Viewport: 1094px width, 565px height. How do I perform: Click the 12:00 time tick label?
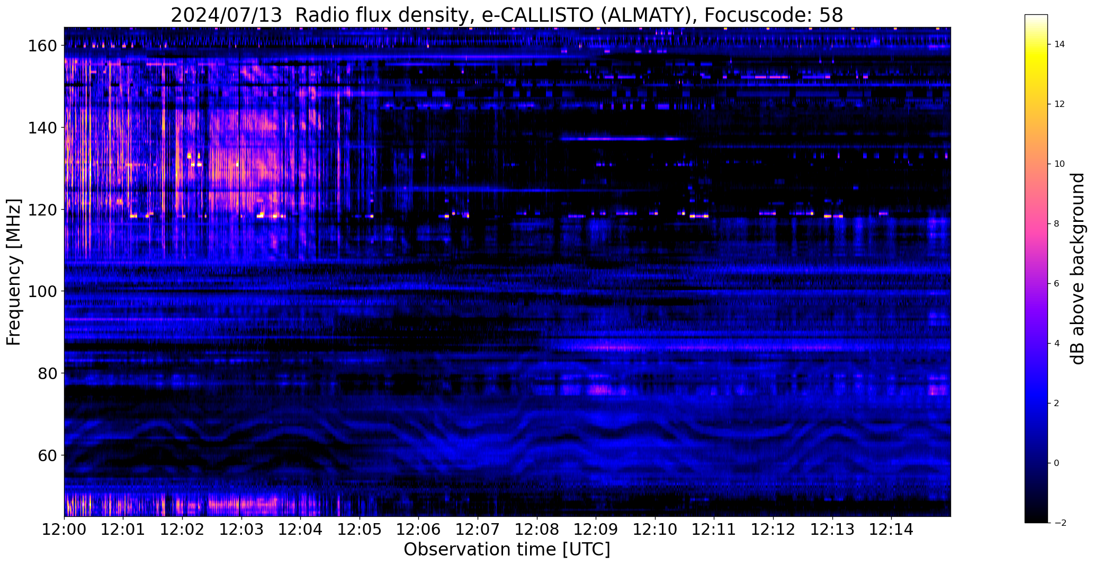[64, 530]
